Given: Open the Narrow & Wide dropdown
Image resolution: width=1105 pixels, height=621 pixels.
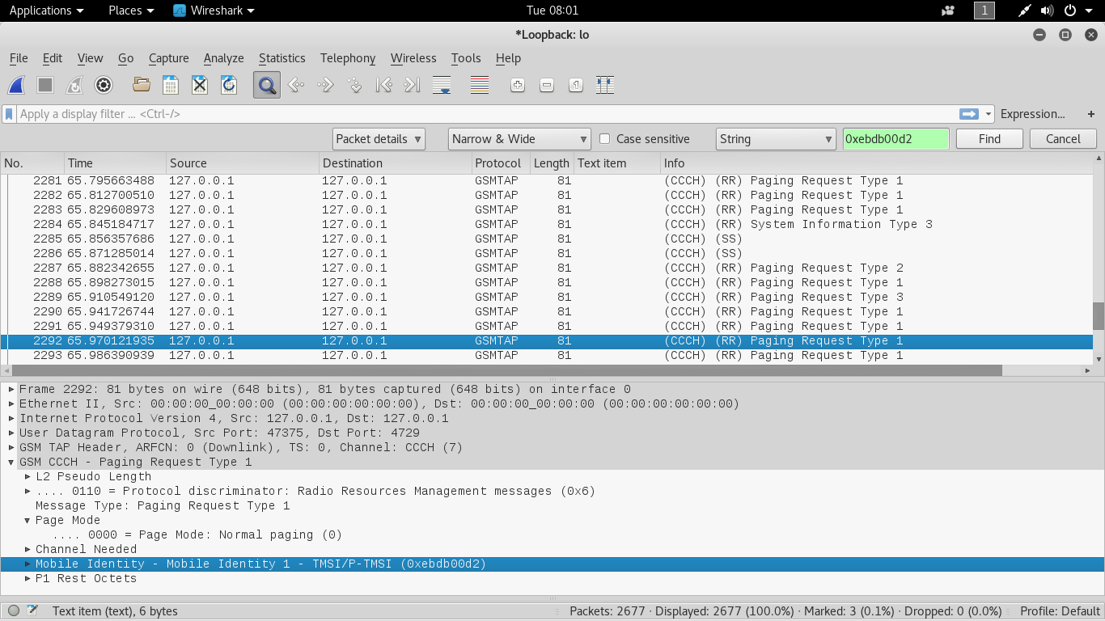Looking at the screenshot, I should tap(519, 139).
